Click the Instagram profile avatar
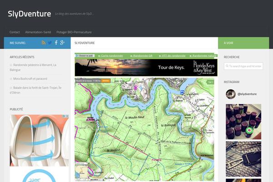This screenshot has height=182, width=273. [231, 94]
